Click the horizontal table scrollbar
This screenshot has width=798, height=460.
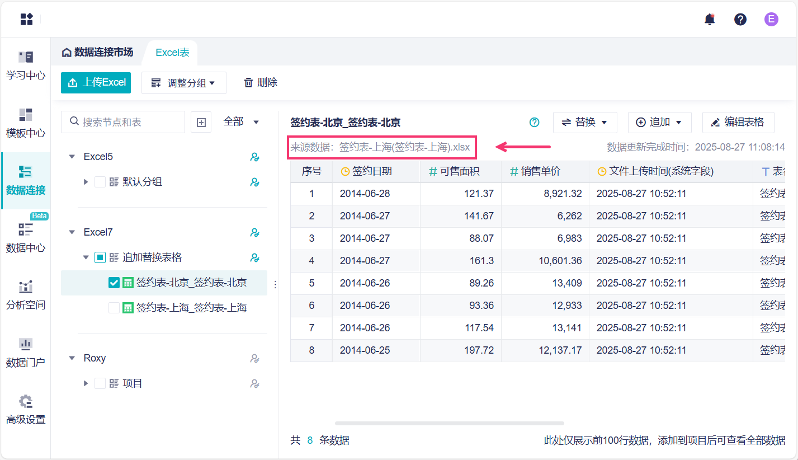[x=449, y=423]
